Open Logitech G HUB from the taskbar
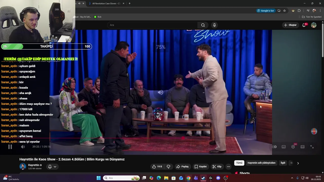 [x=211, y=178]
